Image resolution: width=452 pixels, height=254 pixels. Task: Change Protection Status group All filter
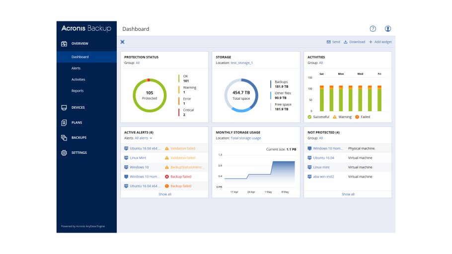click(x=138, y=63)
